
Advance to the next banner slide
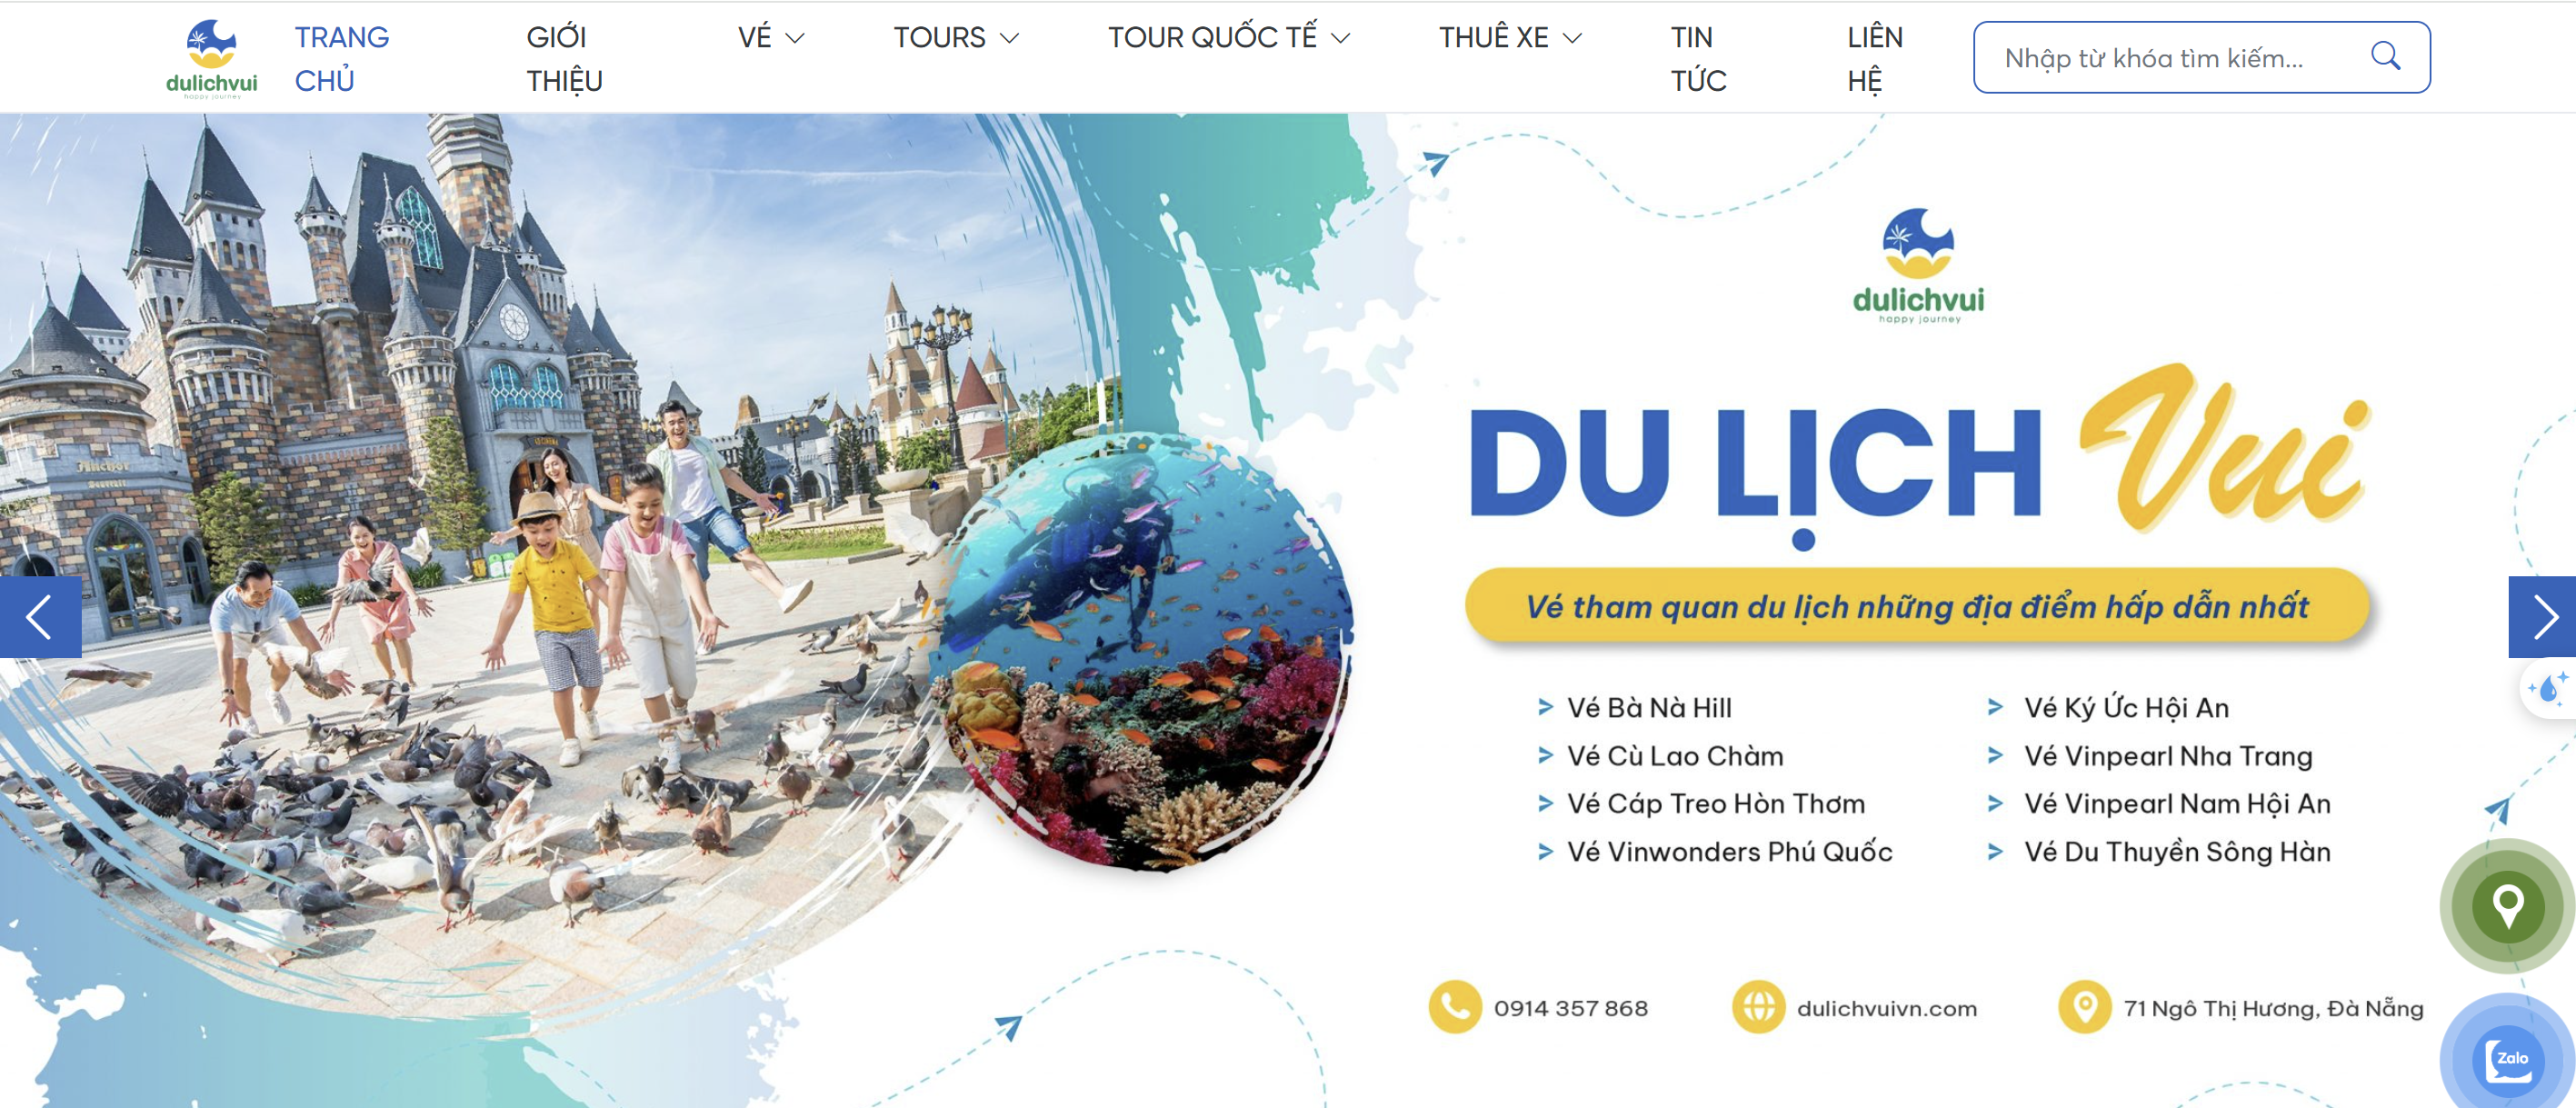(2543, 616)
